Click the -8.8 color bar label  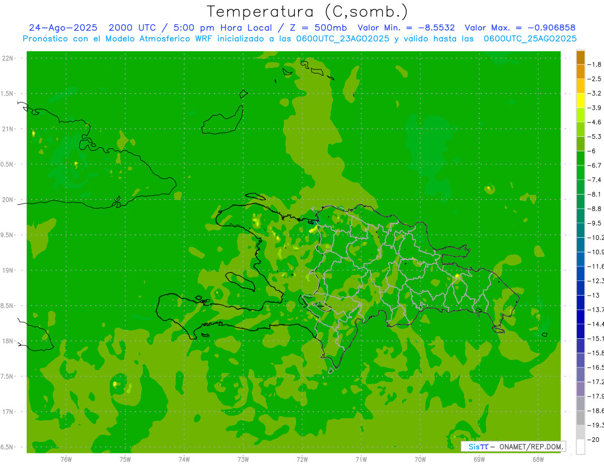click(594, 209)
